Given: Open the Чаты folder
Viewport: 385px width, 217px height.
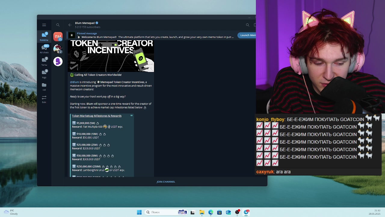Looking at the screenshot, I should tap(44, 61).
